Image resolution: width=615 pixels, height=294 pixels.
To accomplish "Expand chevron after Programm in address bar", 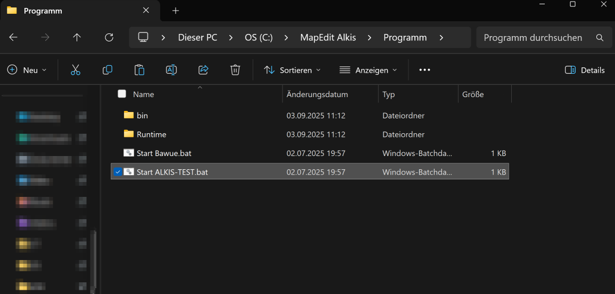I will pyautogui.click(x=441, y=38).
